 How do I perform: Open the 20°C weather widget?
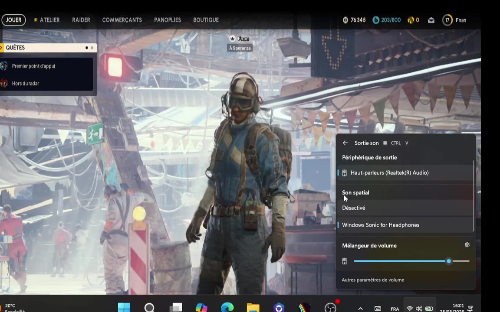(13, 308)
